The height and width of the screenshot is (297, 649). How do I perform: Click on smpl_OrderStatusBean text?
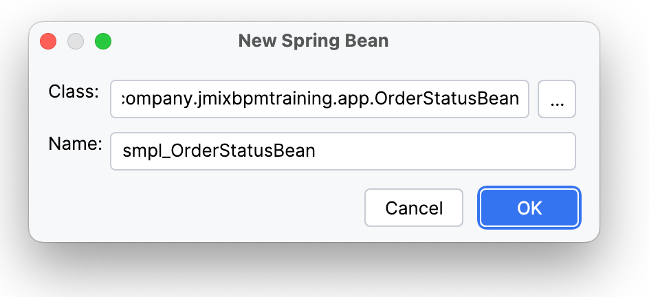[x=219, y=151]
